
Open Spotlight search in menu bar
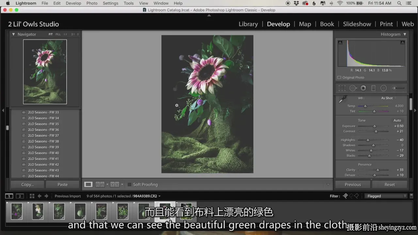pos(399,3)
